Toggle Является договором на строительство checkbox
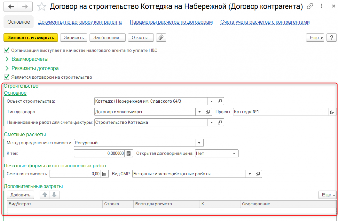Screen dimensions: 338x221 pos(6,77)
